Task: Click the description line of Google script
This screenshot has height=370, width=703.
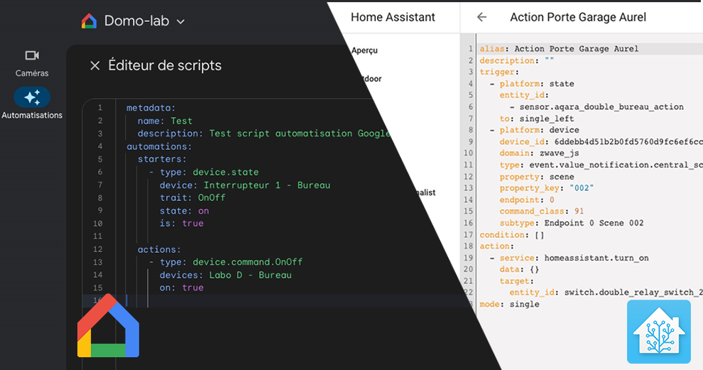Action: 263,134
